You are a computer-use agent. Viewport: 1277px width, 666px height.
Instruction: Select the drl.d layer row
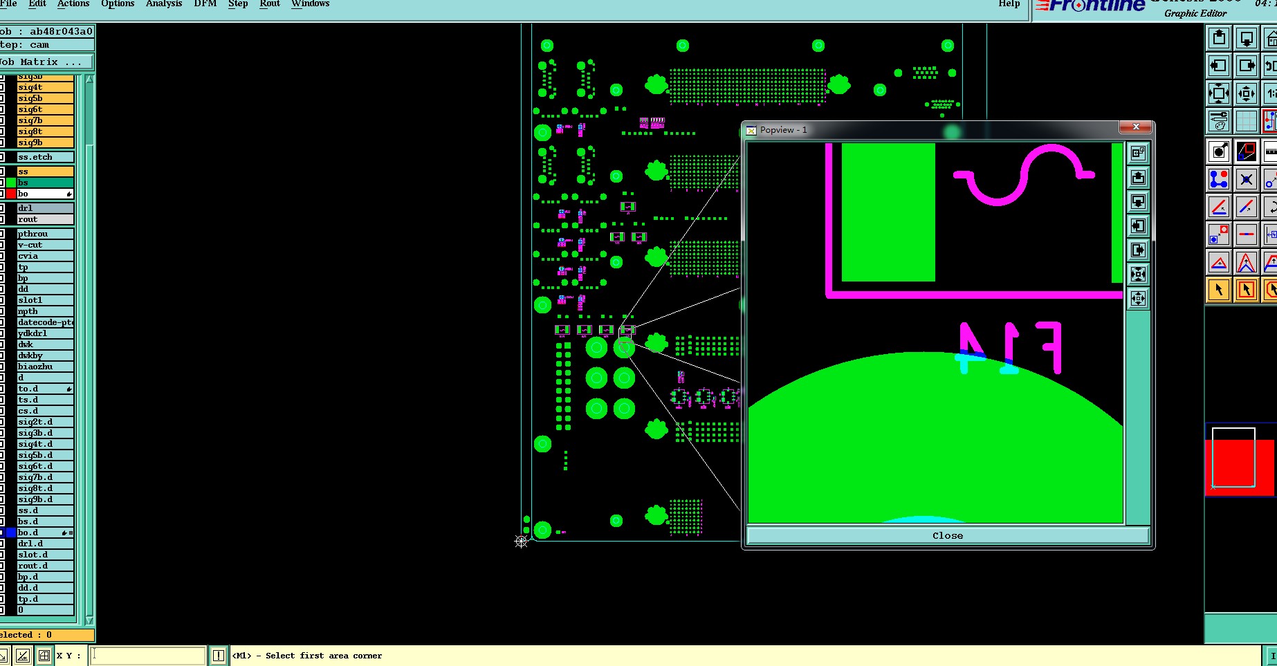pyautogui.click(x=46, y=544)
